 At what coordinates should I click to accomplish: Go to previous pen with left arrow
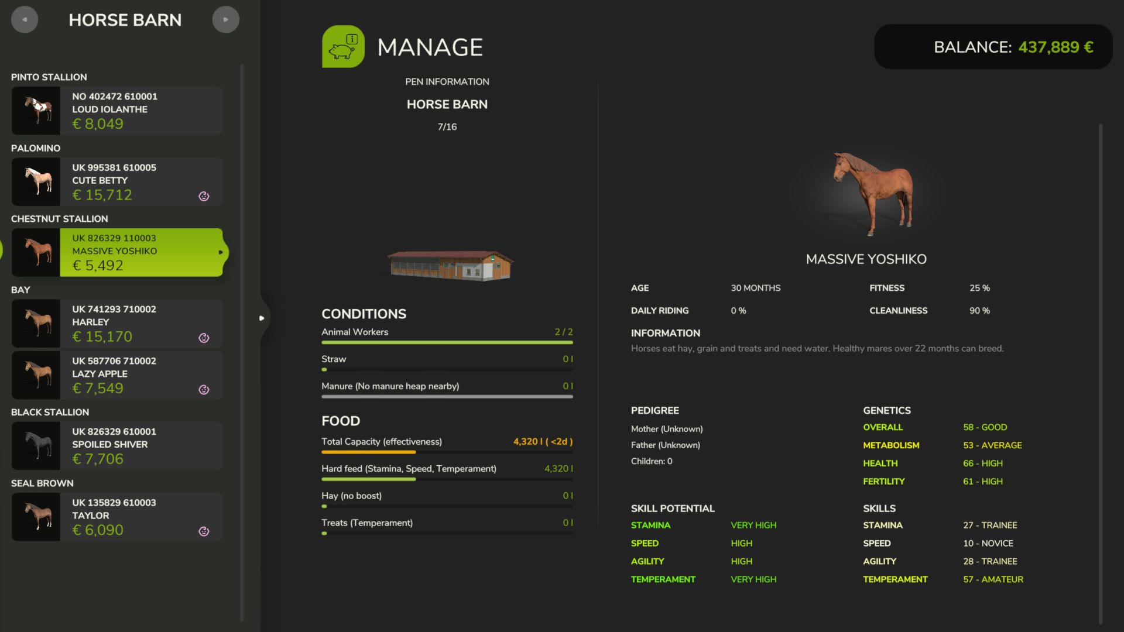coord(25,19)
